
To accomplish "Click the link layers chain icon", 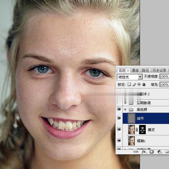I will click(136, 152).
